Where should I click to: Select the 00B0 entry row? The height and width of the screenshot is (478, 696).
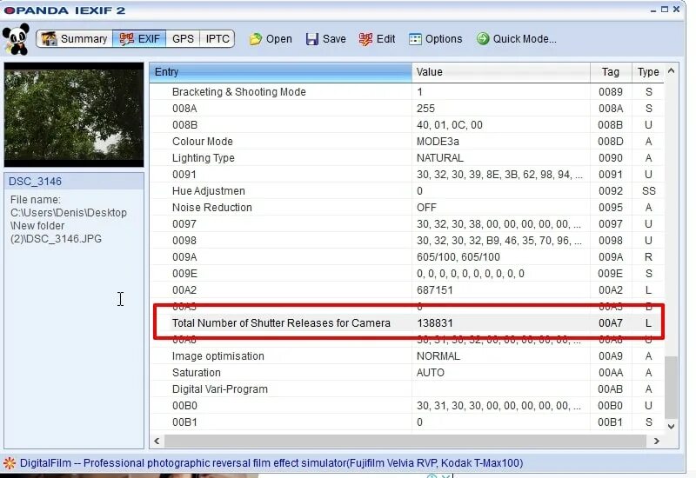tap(406, 406)
